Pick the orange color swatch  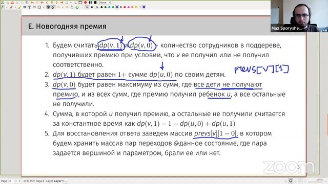[x=132, y=7]
